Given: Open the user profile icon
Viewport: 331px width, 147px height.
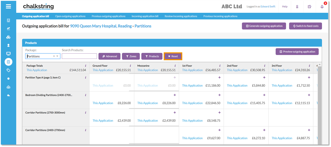Looking at the screenshot, I should [297, 7].
